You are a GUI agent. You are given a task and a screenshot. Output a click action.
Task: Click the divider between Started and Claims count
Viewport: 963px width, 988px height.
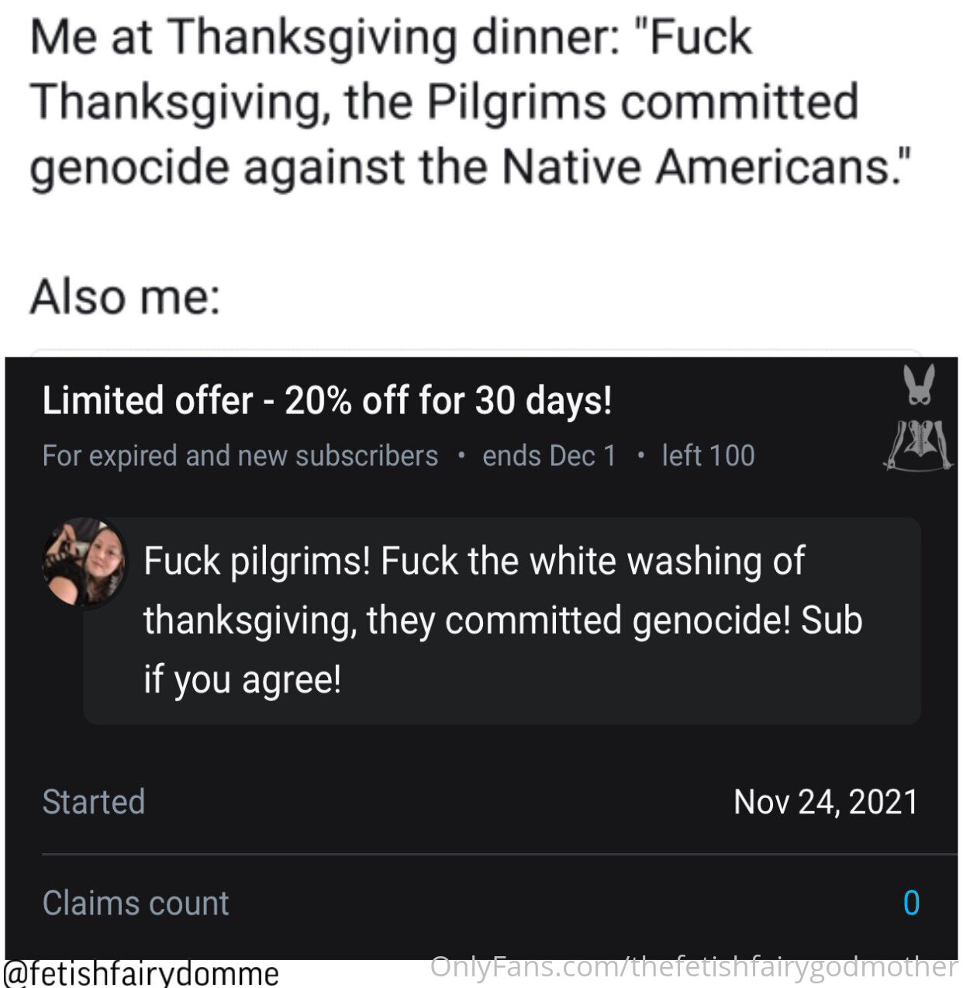499,855
